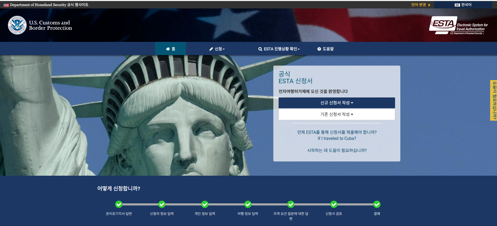Screen dimensions: 497x226
Task: Click the 신청서 검토 step label
Action: (x=334, y=214)
